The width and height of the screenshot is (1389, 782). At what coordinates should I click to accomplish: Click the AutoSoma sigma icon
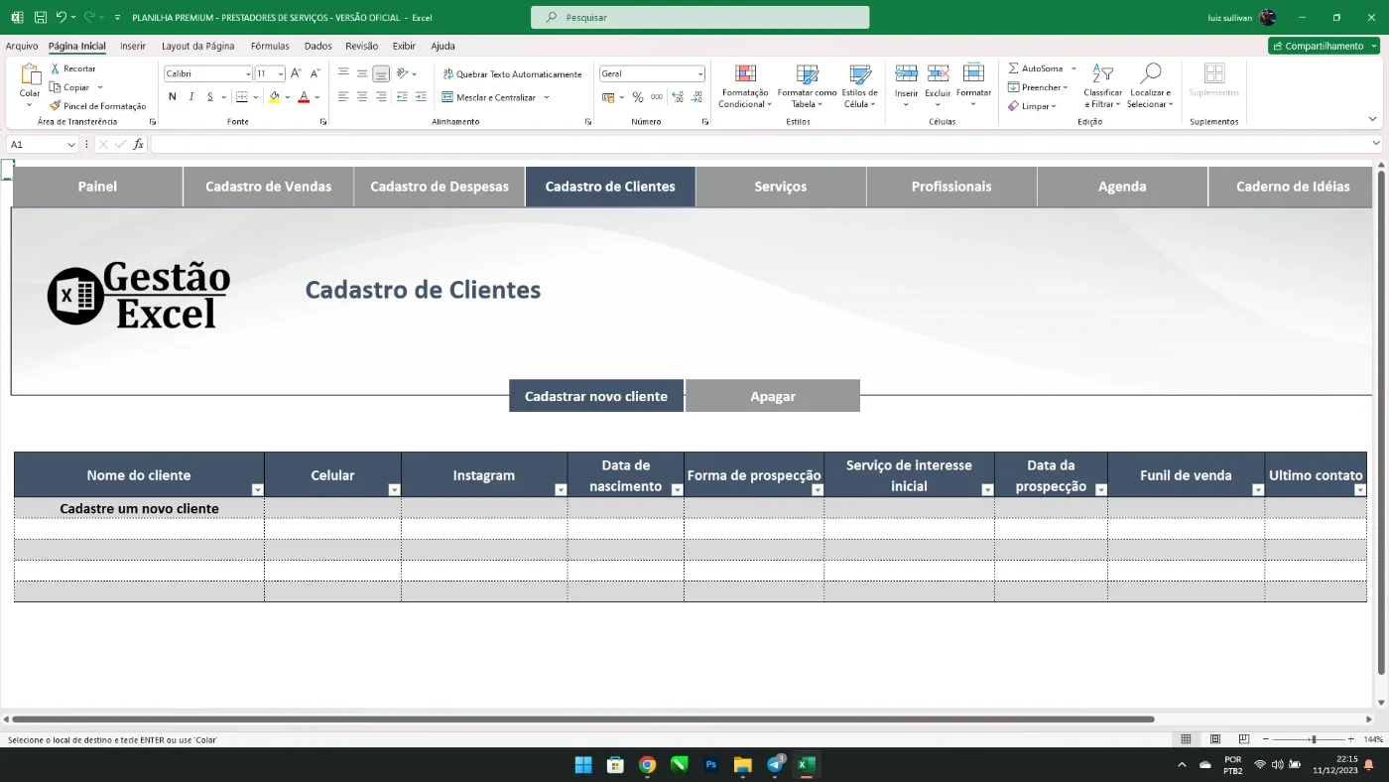(1014, 68)
